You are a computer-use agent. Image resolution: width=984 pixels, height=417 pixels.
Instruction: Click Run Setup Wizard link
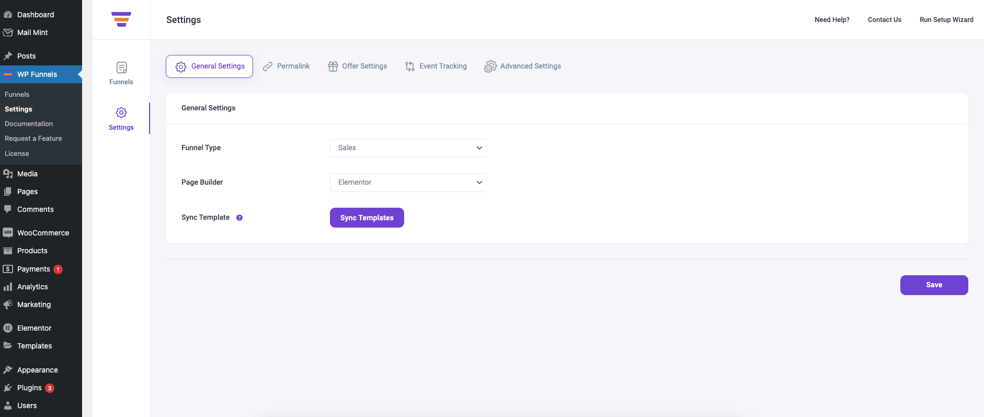point(946,20)
